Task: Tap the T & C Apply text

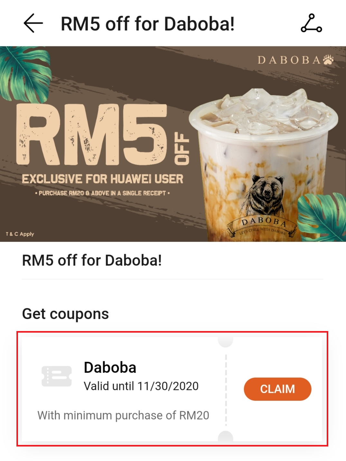Action: (20, 234)
